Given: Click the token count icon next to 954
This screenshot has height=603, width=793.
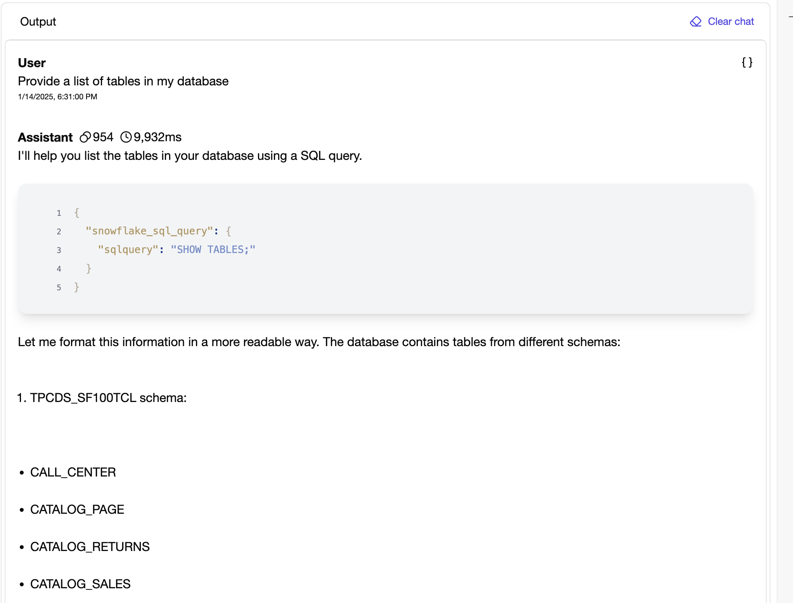Looking at the screenshot, I should [85, 137].
